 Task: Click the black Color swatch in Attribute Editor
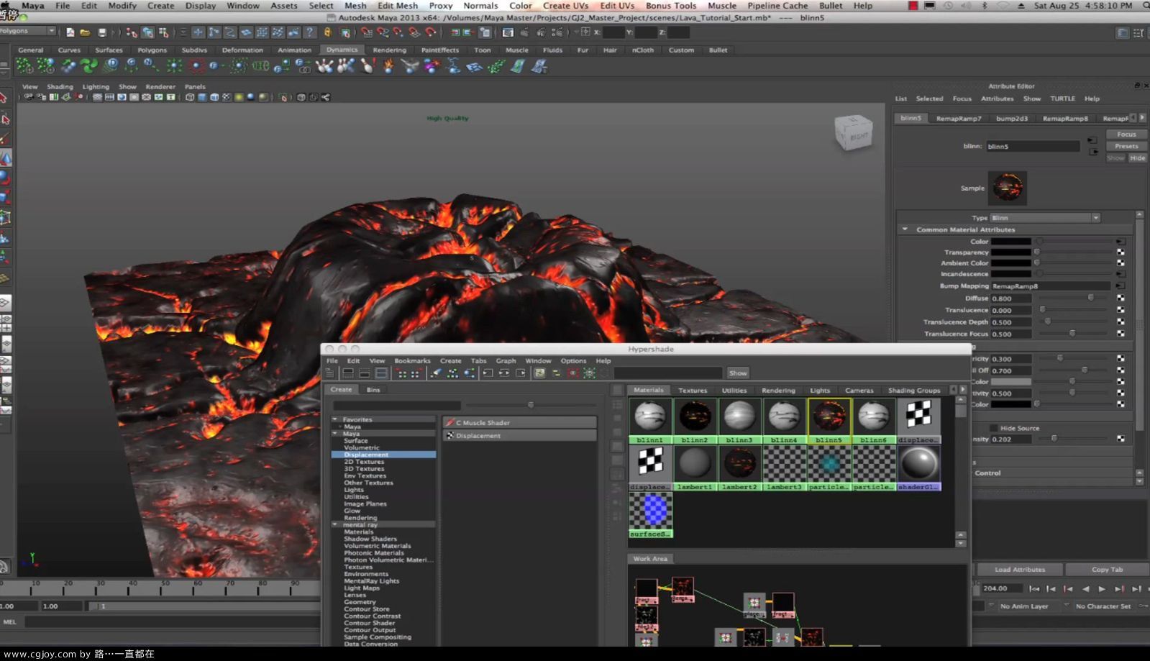click(x=1011, y=242)
